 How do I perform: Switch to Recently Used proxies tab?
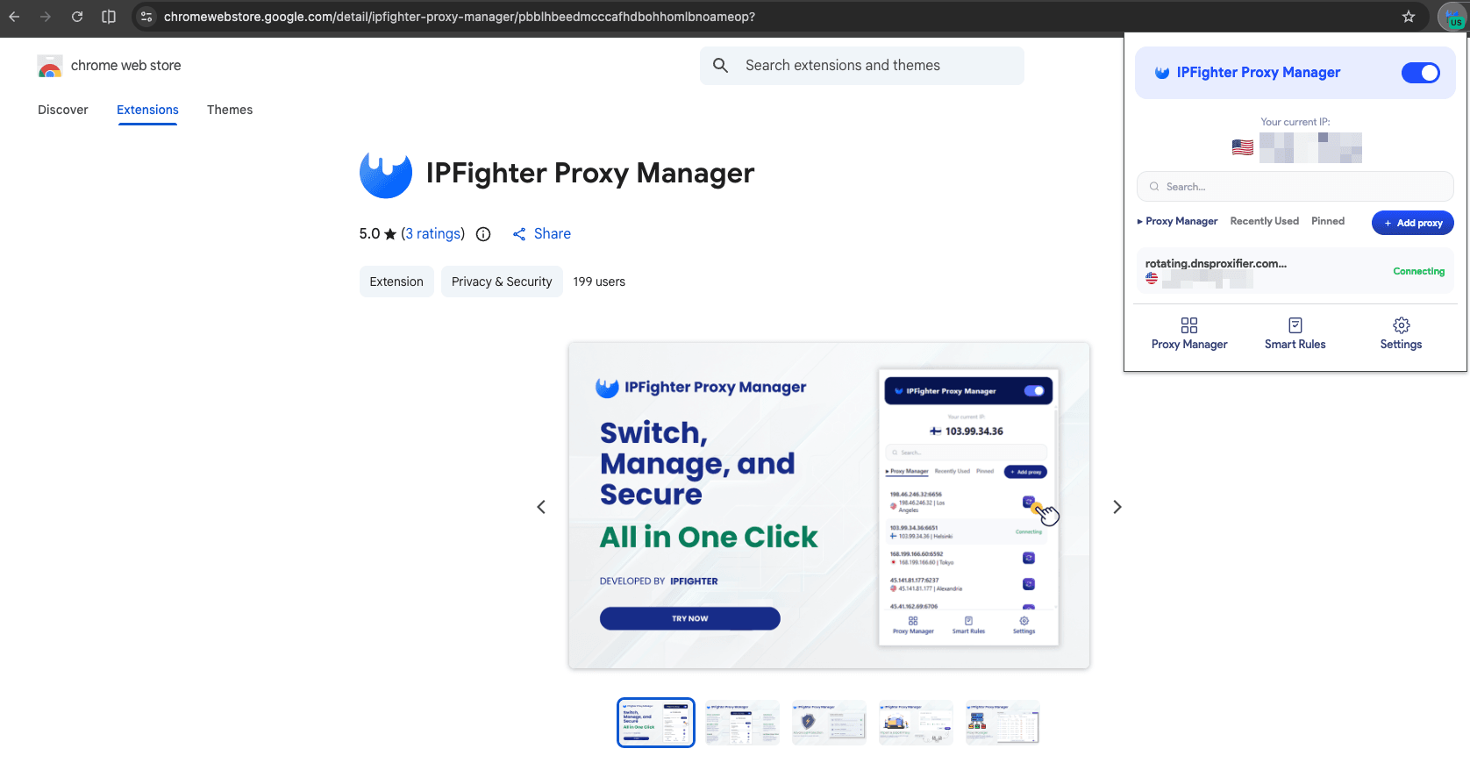point(1265,222)
